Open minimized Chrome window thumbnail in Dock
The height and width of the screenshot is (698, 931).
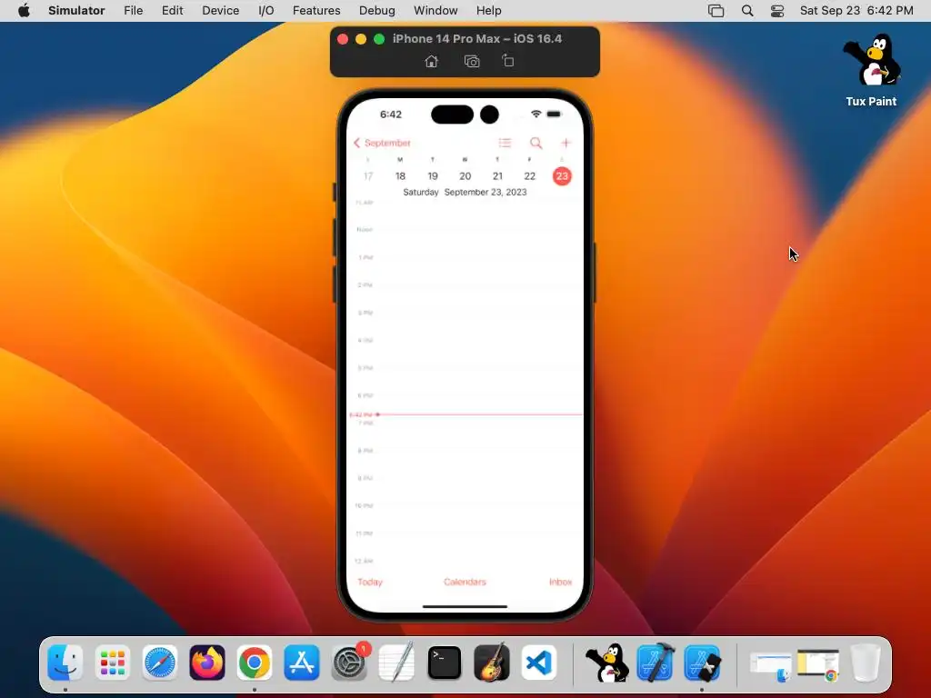818,664
